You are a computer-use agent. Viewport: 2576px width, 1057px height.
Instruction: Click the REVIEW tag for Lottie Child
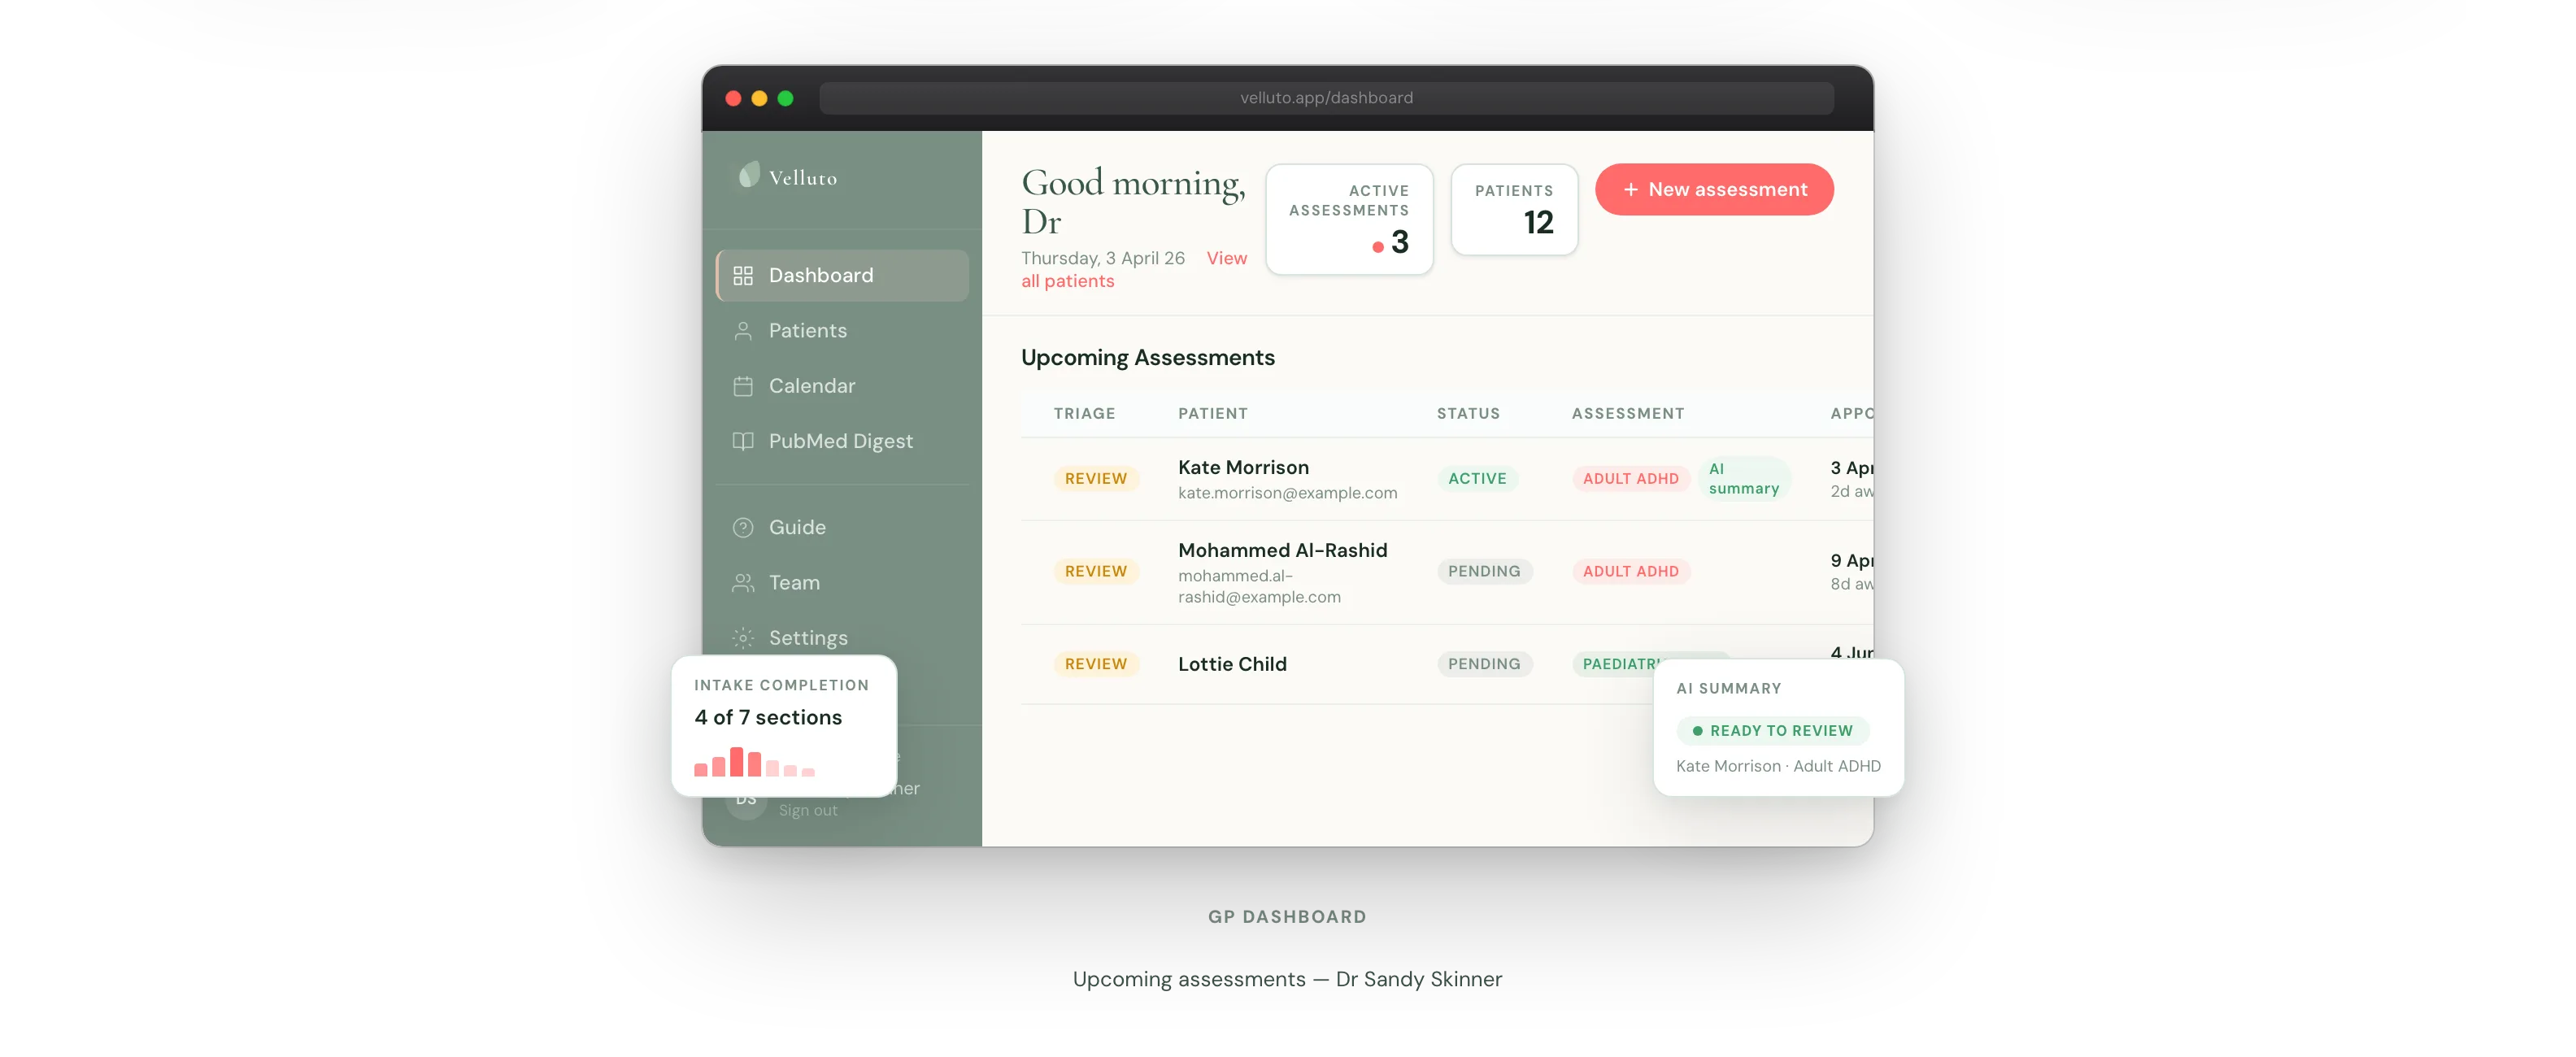tap(1095, 664)
